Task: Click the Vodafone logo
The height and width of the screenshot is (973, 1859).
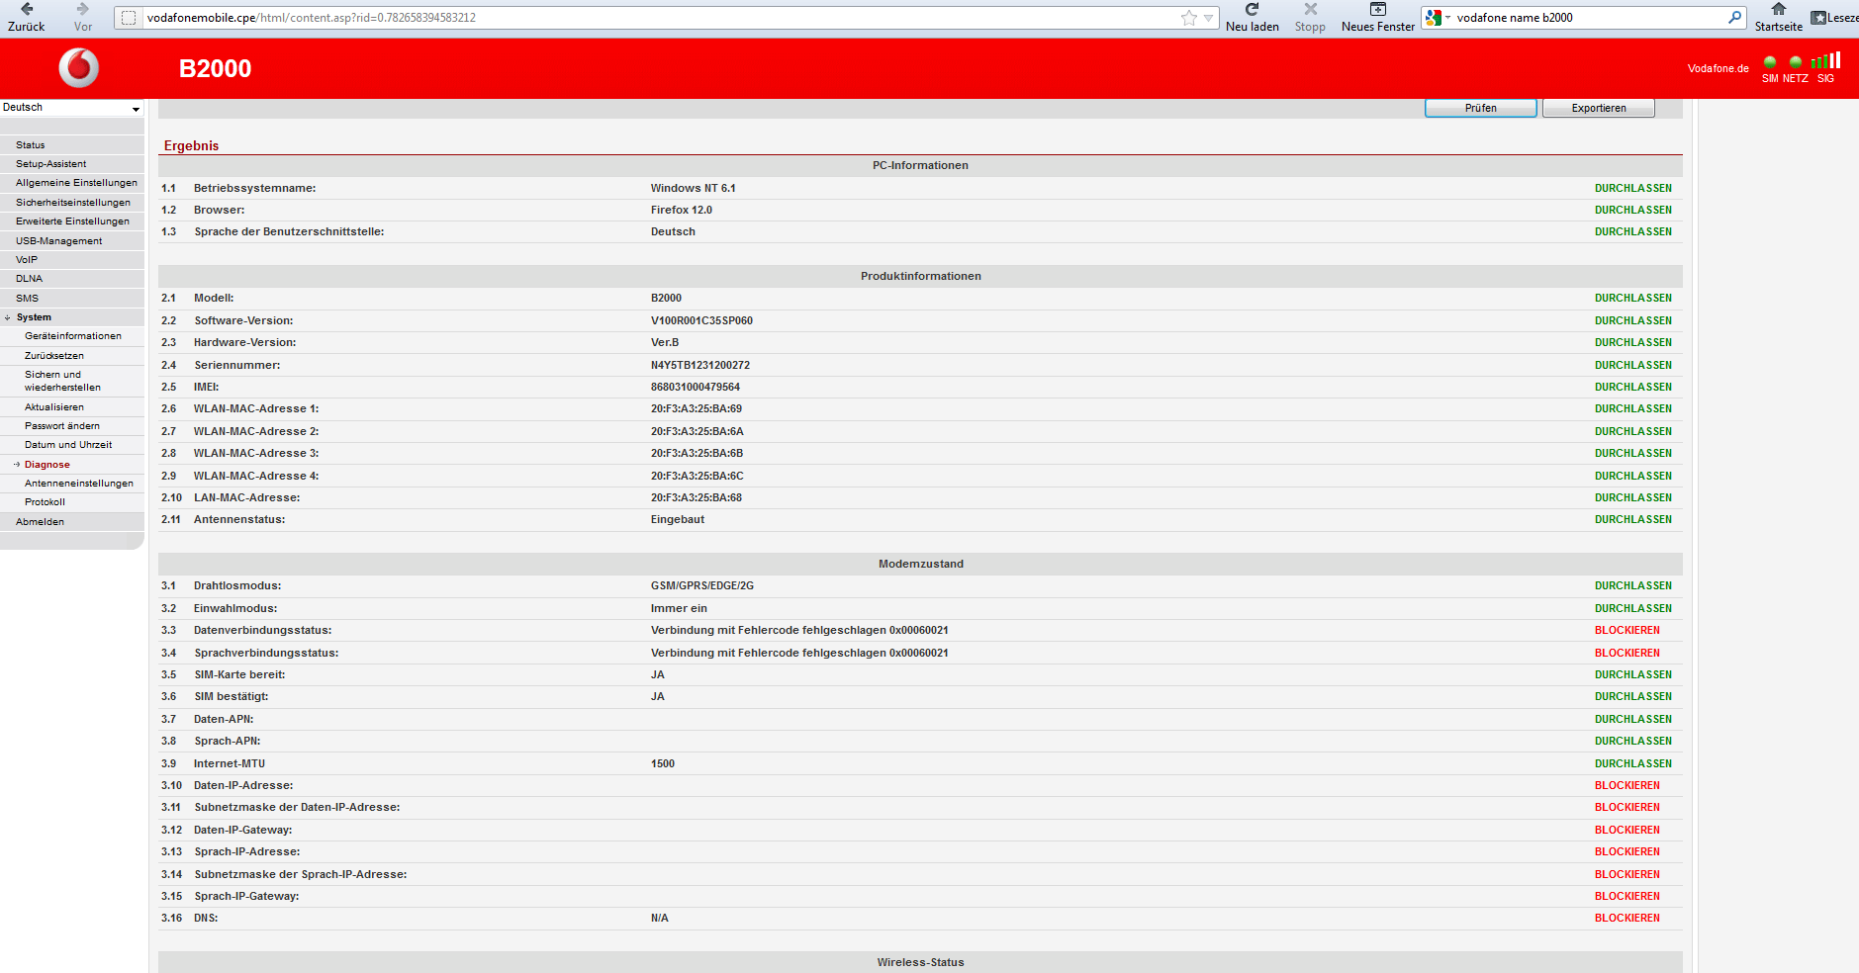Action: click(79, 68)
